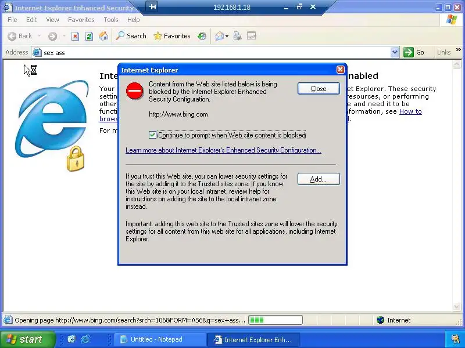The width and height of the screenshot is (465, 348).
Task: Click the Print toolbar icon
Action: [x=237, y=36]
